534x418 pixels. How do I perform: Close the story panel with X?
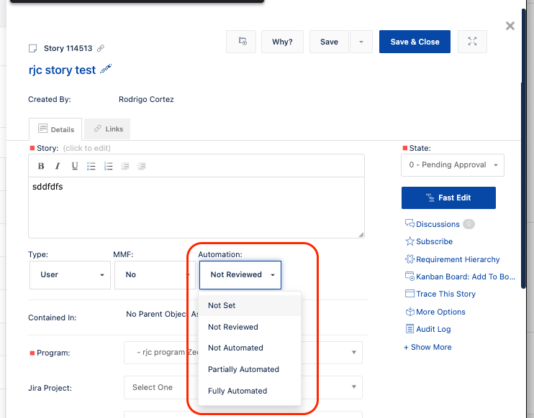click(510, 26)
